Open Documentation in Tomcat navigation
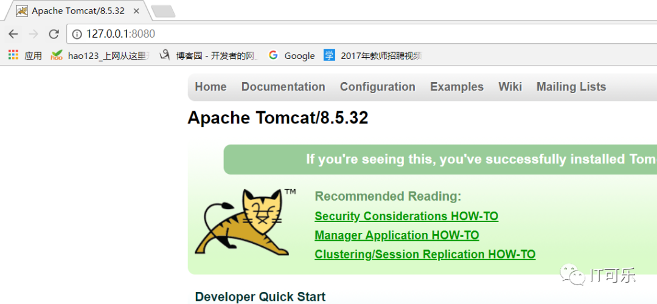Image resolution: width=657 pixels, height=304 pixels. pos(283,87)
